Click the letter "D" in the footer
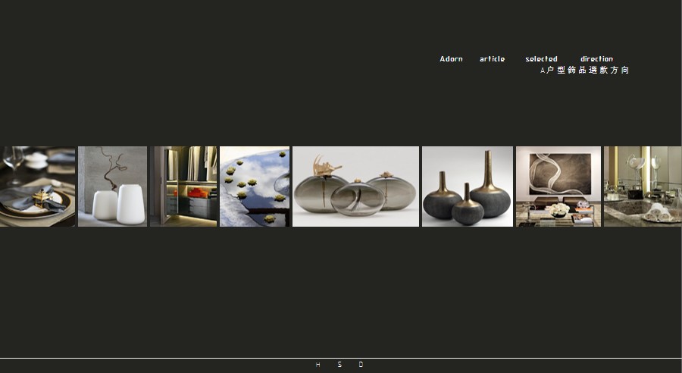 point(361,365)
